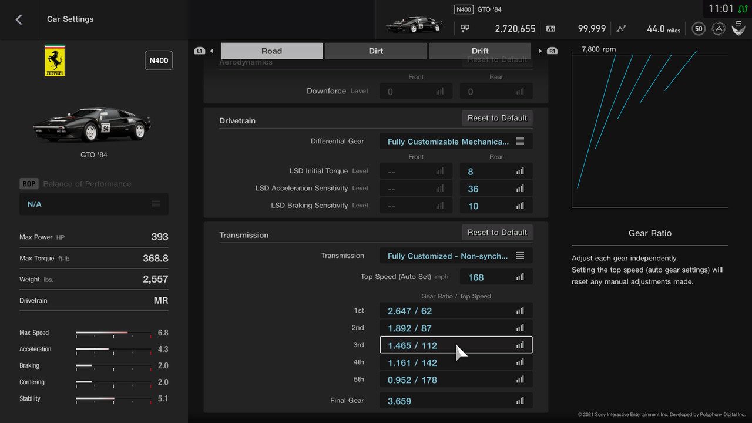Click the Ferrari logo badge
Image resolution: width=752 pixels, height=423 pixels.
pyautogui.click(x=55, y=61)
